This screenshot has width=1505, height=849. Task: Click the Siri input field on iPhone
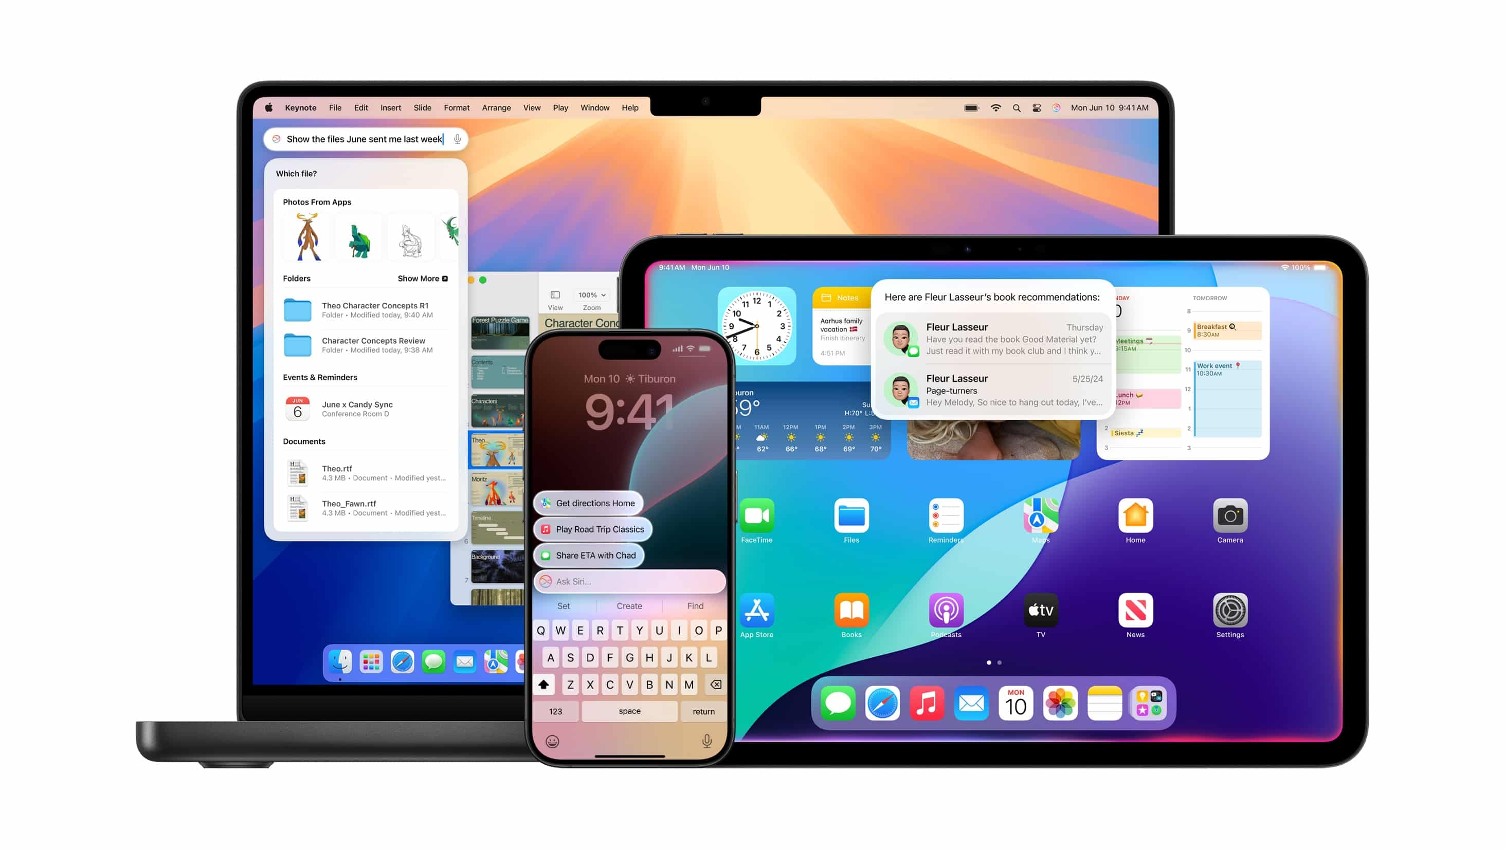(628, 580)
